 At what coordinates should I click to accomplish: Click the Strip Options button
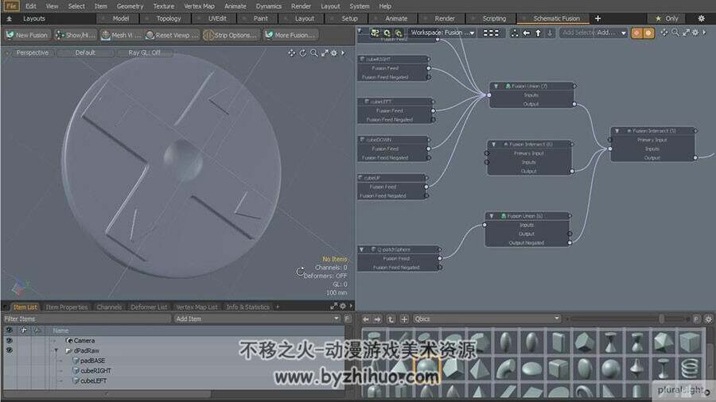(x=231, y=35)
